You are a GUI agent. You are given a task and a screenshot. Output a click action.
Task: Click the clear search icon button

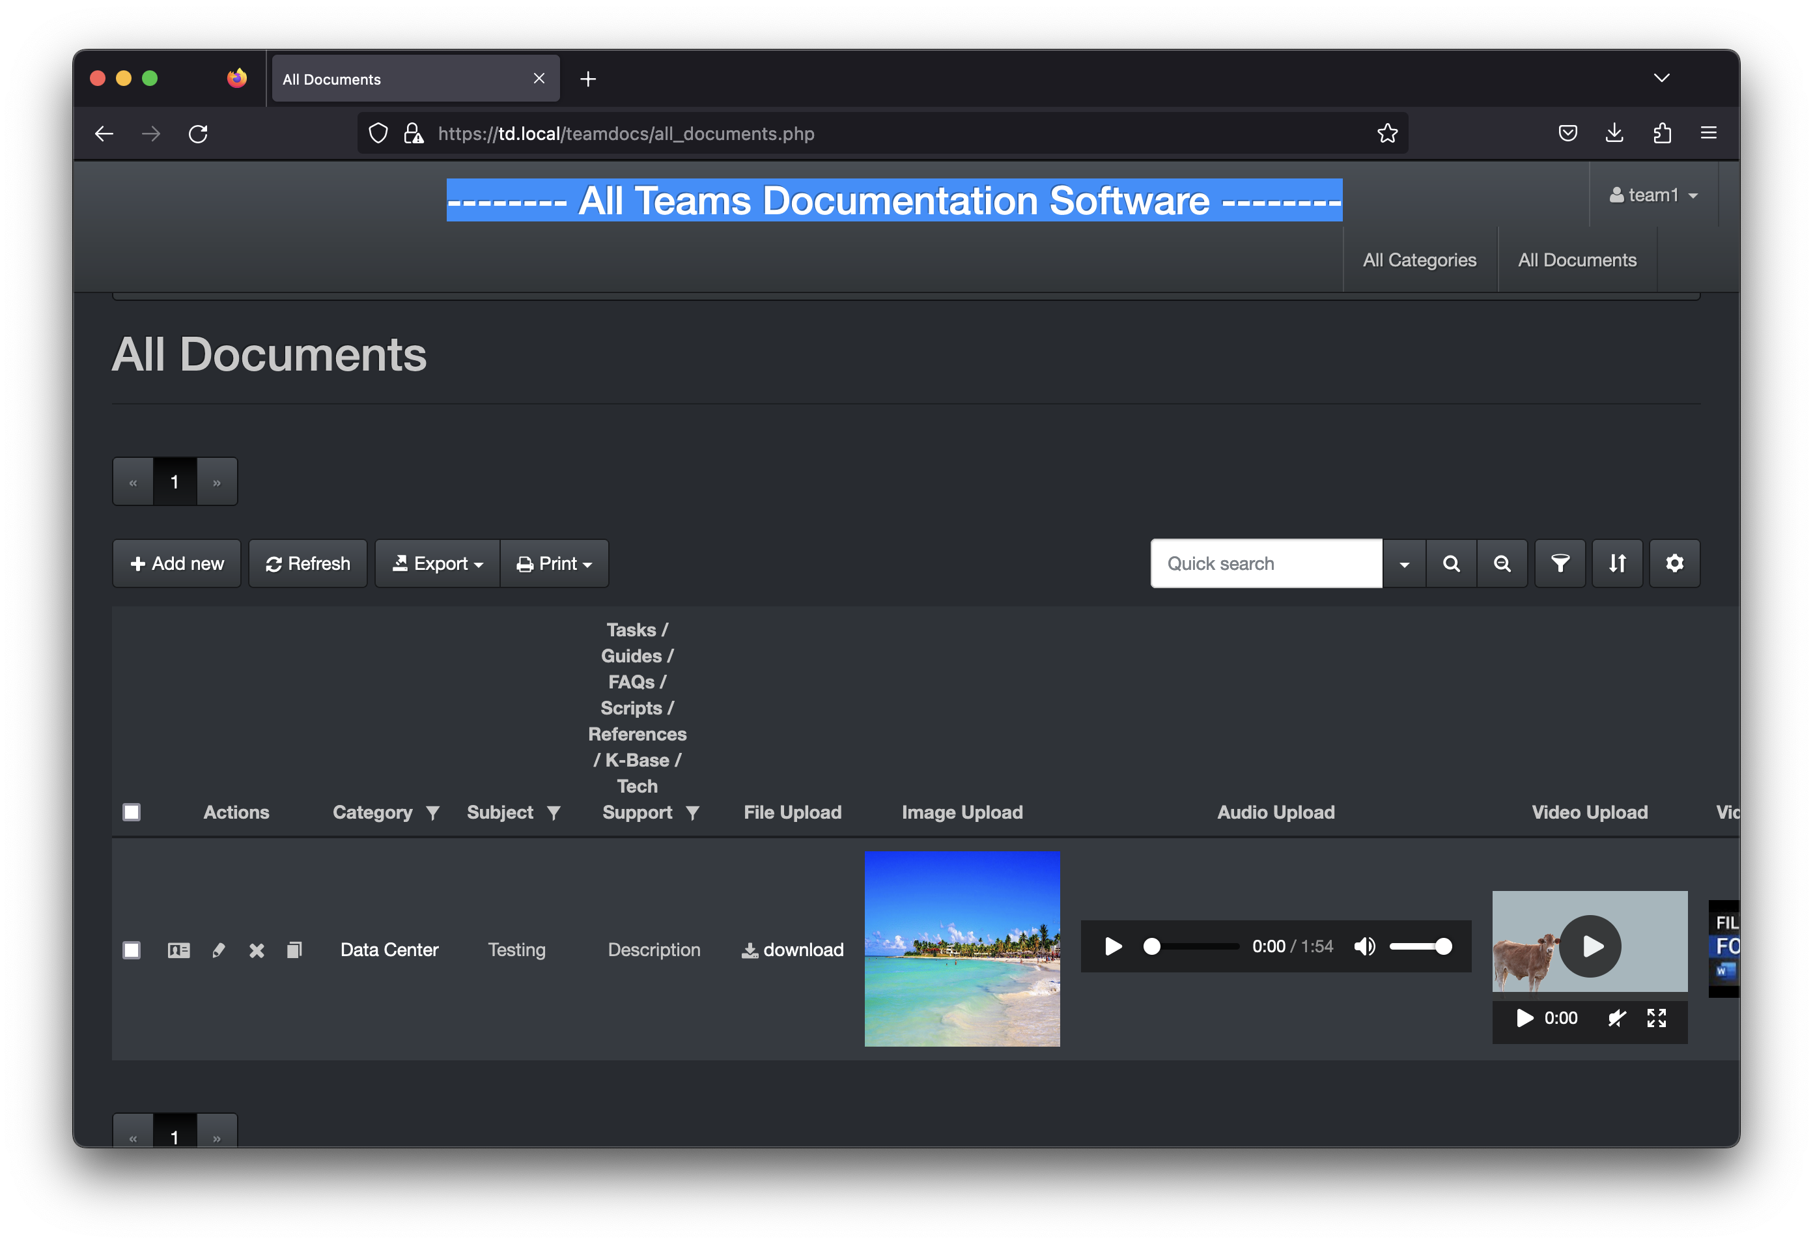(1502, 563)
